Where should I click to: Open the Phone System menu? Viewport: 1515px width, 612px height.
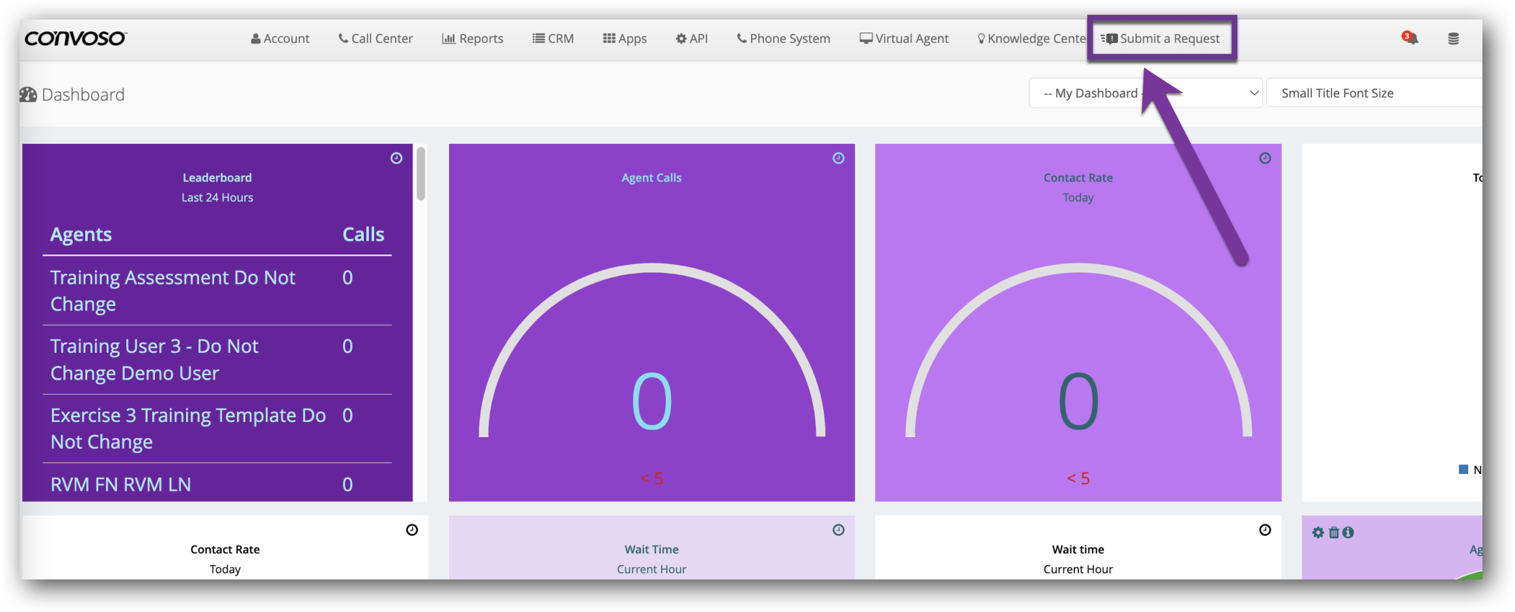pos(783,38)
